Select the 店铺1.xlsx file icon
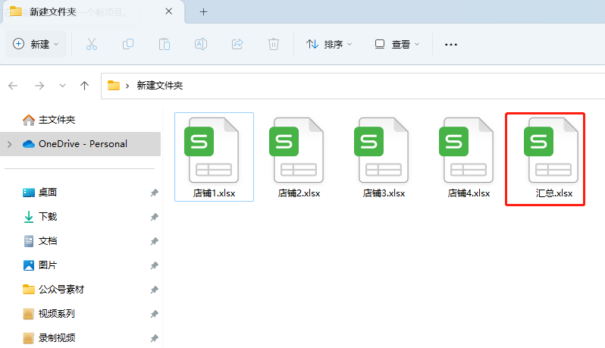605x348 pixels. click(x=212, y=150)
